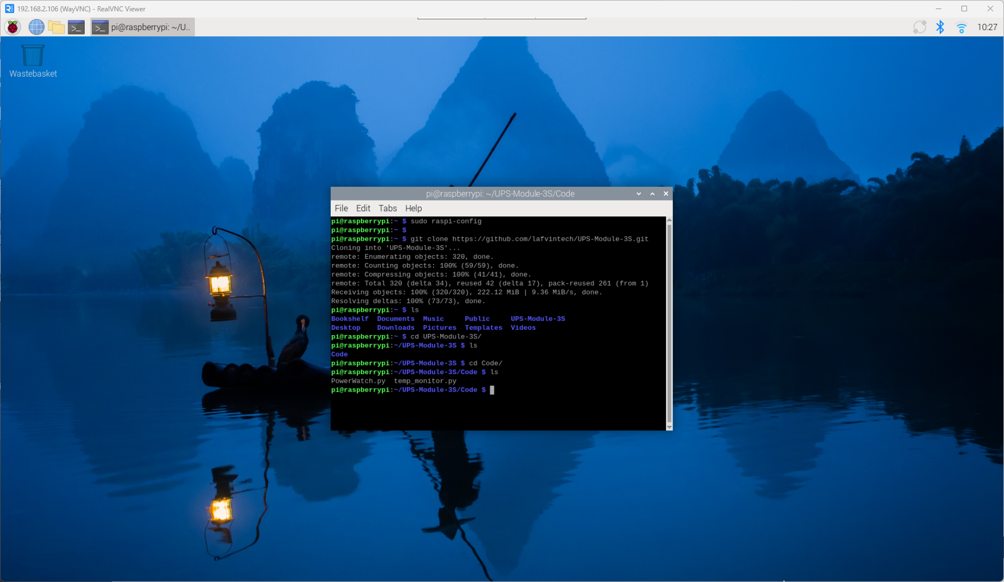Viewport: 1004px width, 582px height.
Task: Minimize the terminal window with the down chevron
Action: click(x=639, y=194)
